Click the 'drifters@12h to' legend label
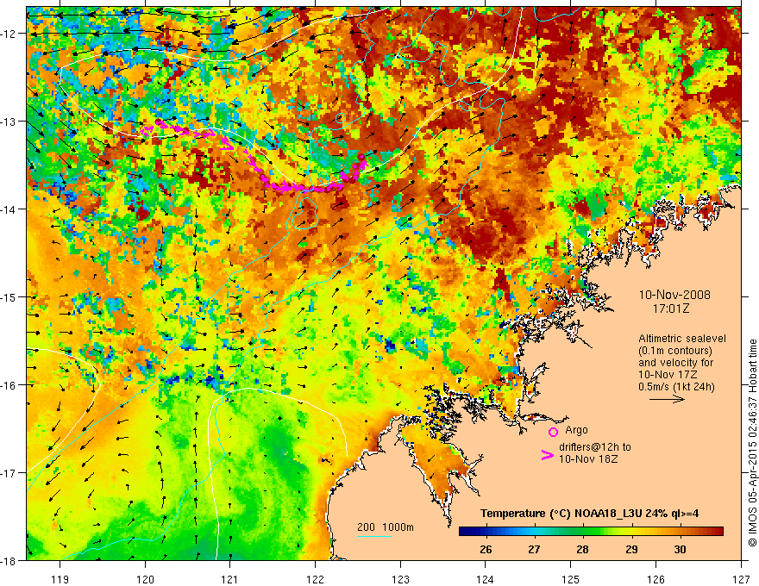Image resolution: width=759 pixels, height=586 pixels. coord(595,446)
